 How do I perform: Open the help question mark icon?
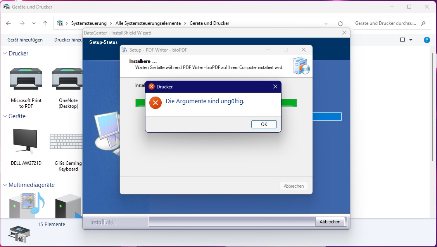click(x=427, y=40)
